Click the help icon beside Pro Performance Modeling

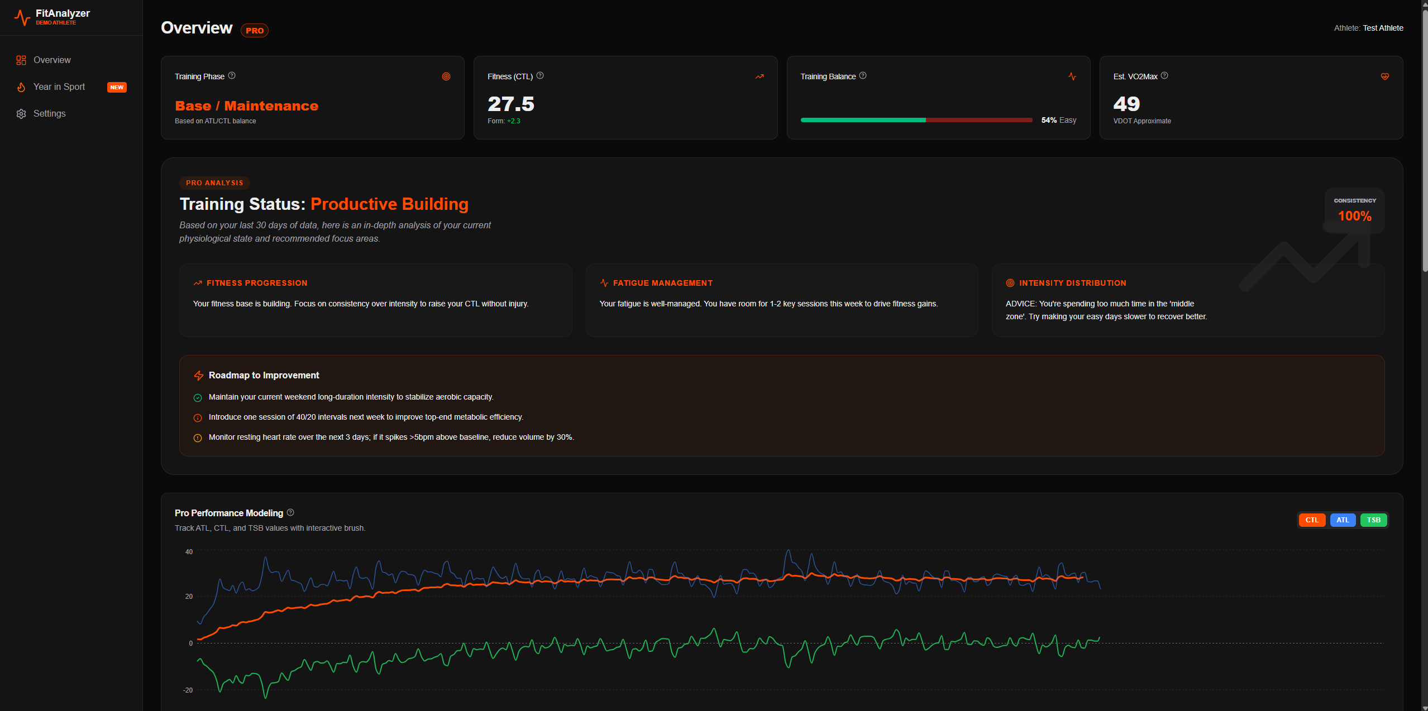click(x=290, y=512)
